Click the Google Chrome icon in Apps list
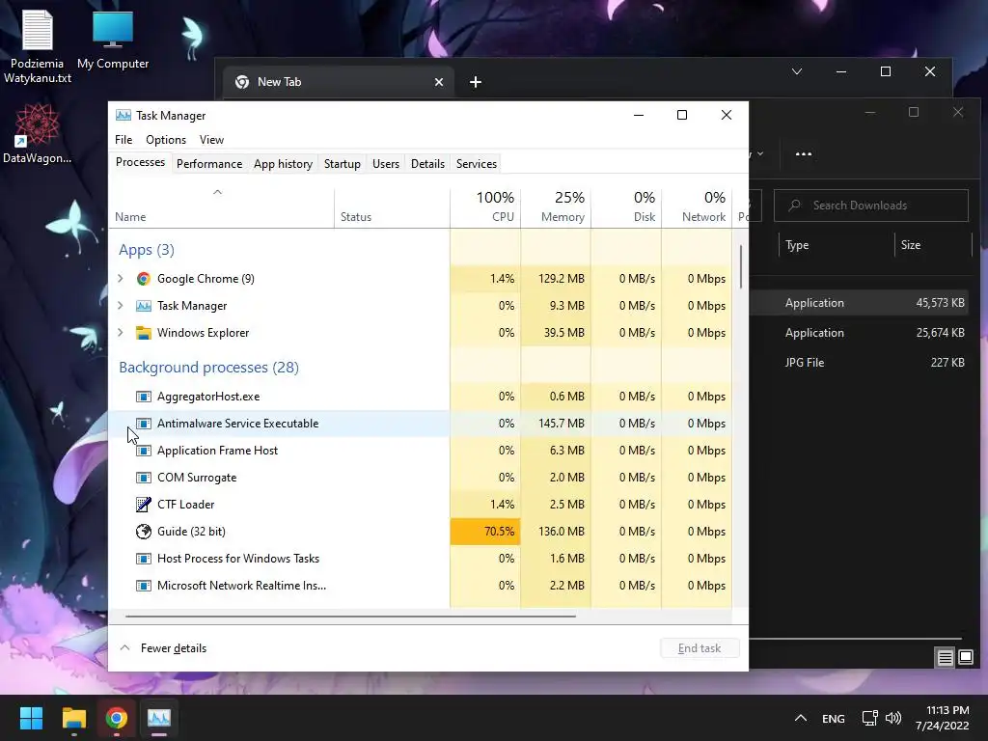The image size is (988, 741). [144, 279]
